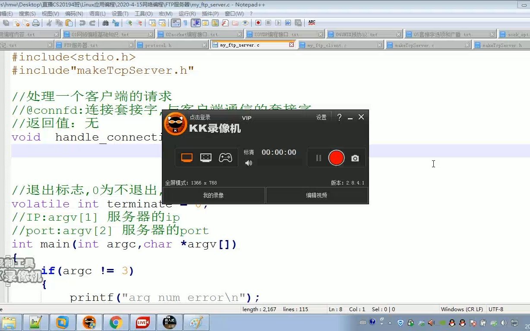
Task: Open the 标清 quality dropdown in KK录像机
Action: click(x=249, y=152)
